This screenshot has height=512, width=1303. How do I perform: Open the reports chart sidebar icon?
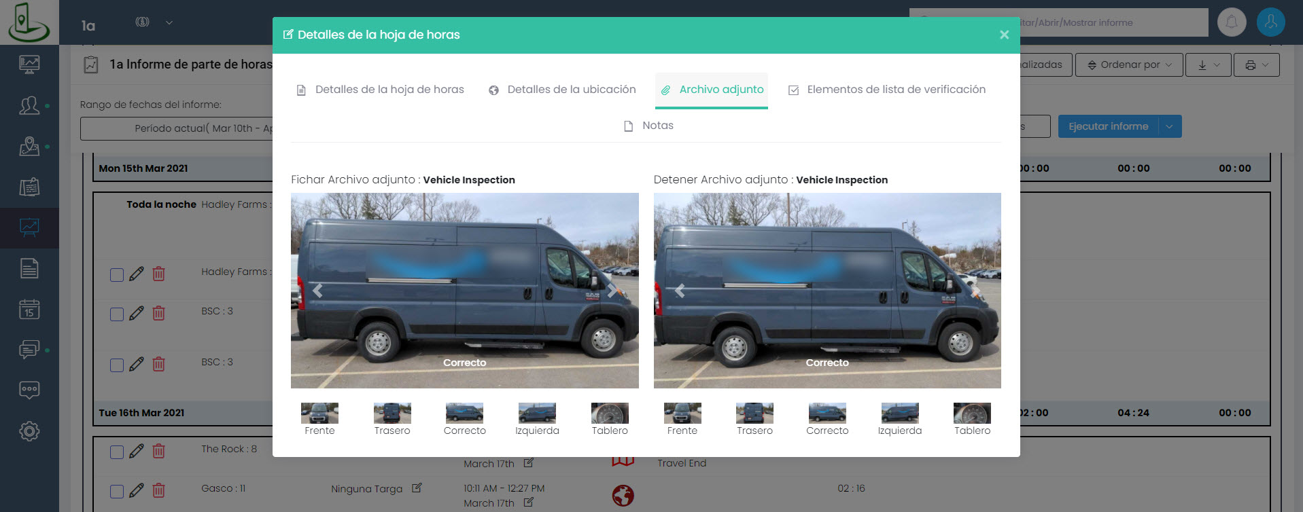pyautogui.click(x=29, y=227)
